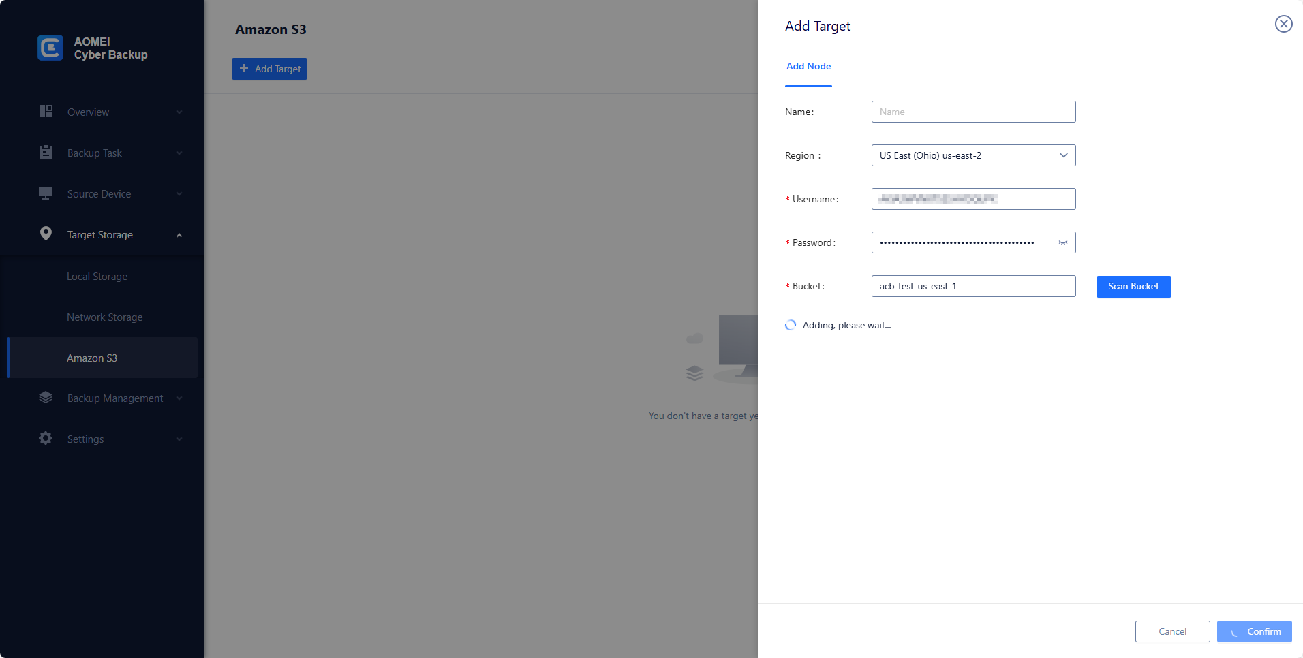Select Amazon S3 in the sidebar

click(102, 358)
